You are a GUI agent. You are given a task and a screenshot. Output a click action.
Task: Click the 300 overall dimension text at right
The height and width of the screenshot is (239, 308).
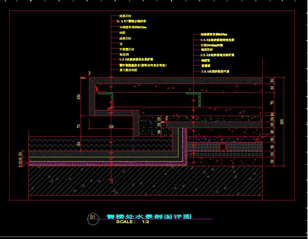pyautogui.click(x=281, y=122)
